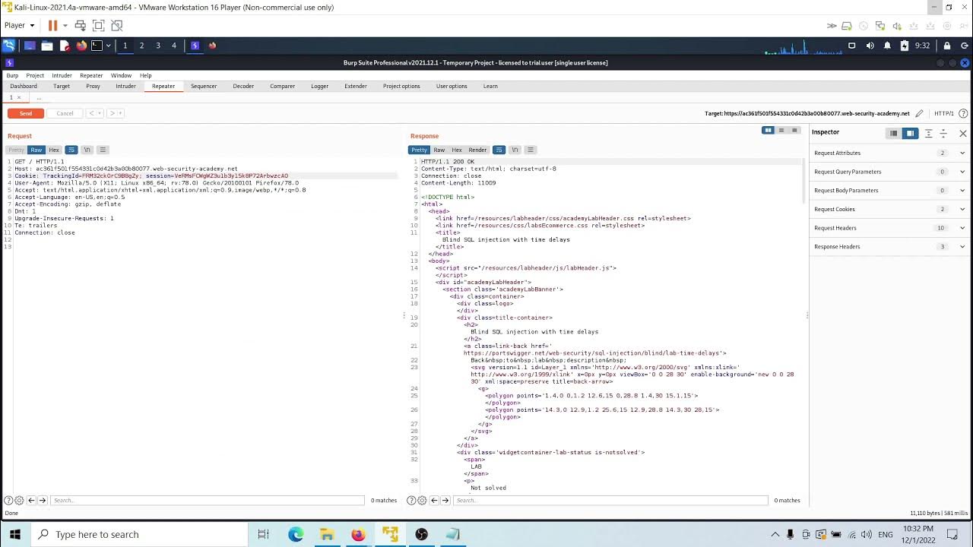973x547 pixels.
Task: Toggle request Hex view
Action: (54, 150)
